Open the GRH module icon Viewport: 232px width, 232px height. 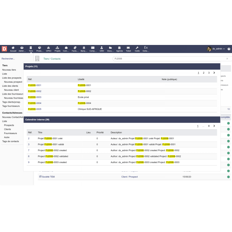click(102, 49)
